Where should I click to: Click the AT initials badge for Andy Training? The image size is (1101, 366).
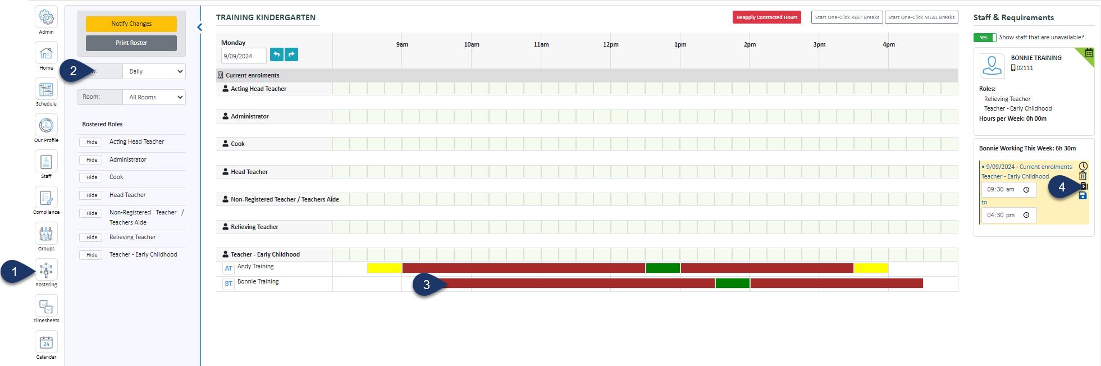[229, 268]
